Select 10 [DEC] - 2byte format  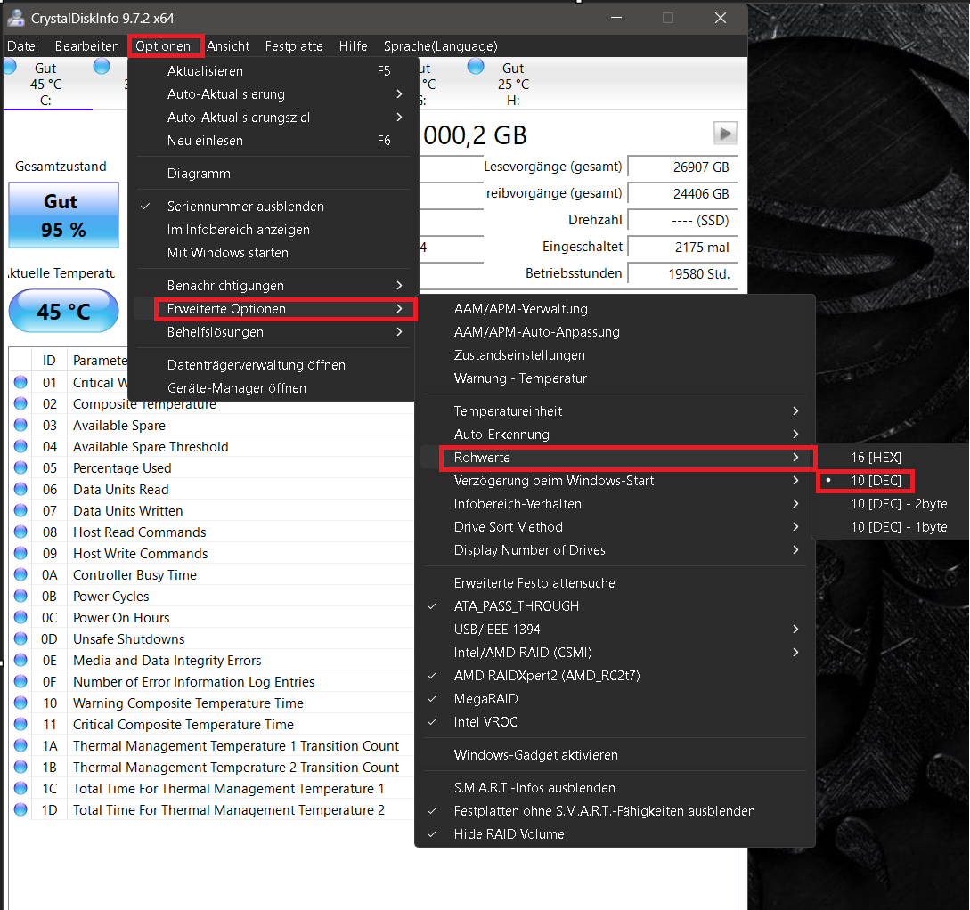(891, 504)
